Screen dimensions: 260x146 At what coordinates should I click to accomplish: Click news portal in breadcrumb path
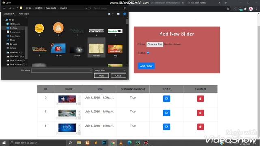coord(51,8)
